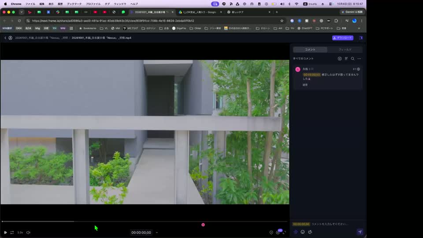The width and height of the screenshot is (423, 238).
Task: Seek on the video progress bar
Action: point(145,222)
